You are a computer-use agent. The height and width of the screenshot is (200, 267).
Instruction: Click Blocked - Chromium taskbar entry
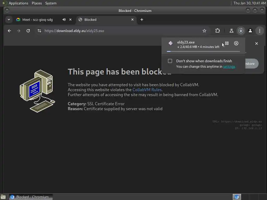click(x=31, y=197)
